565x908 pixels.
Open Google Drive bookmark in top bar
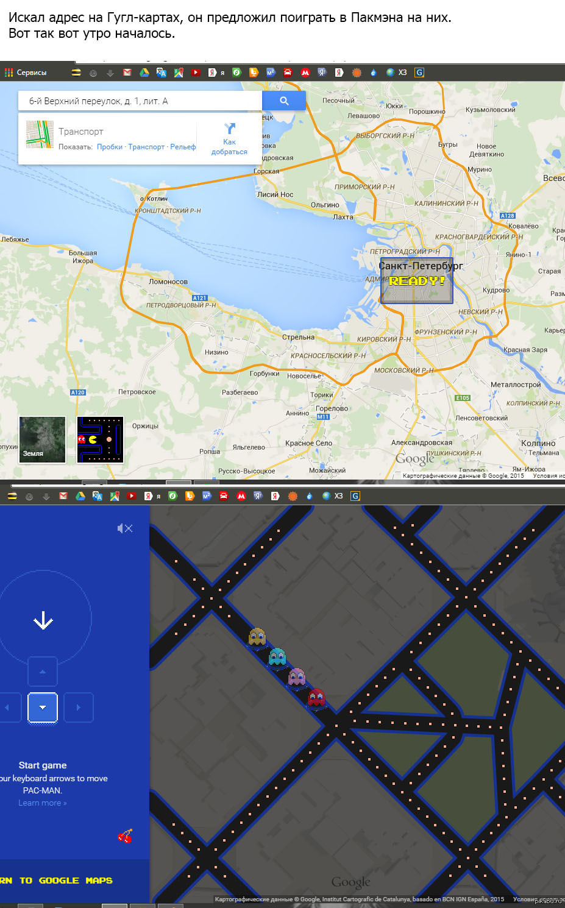(x=144, y=73)
